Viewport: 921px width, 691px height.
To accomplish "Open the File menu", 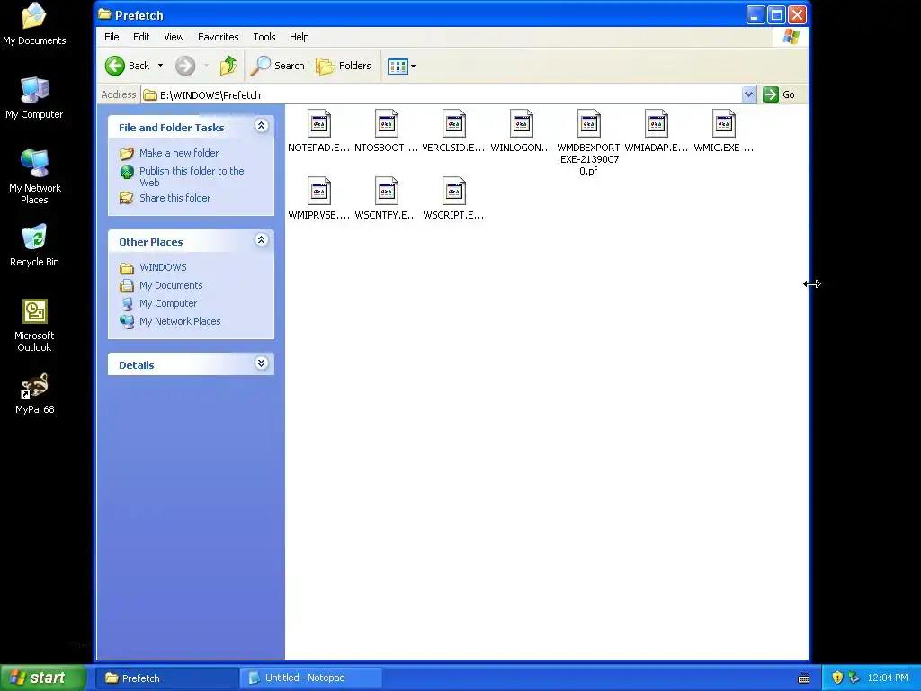I will click(112, 37).
